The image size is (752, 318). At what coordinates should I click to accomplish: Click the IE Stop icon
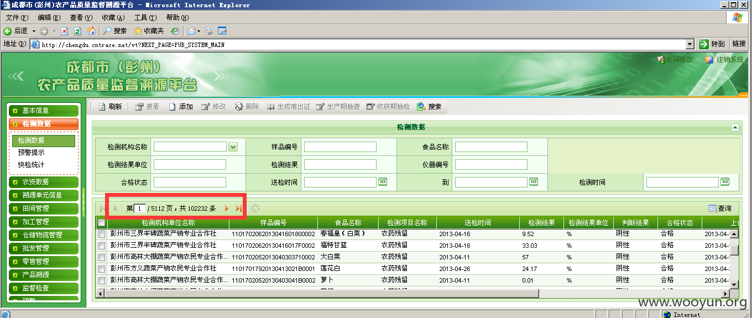click(x=65, y=31)
